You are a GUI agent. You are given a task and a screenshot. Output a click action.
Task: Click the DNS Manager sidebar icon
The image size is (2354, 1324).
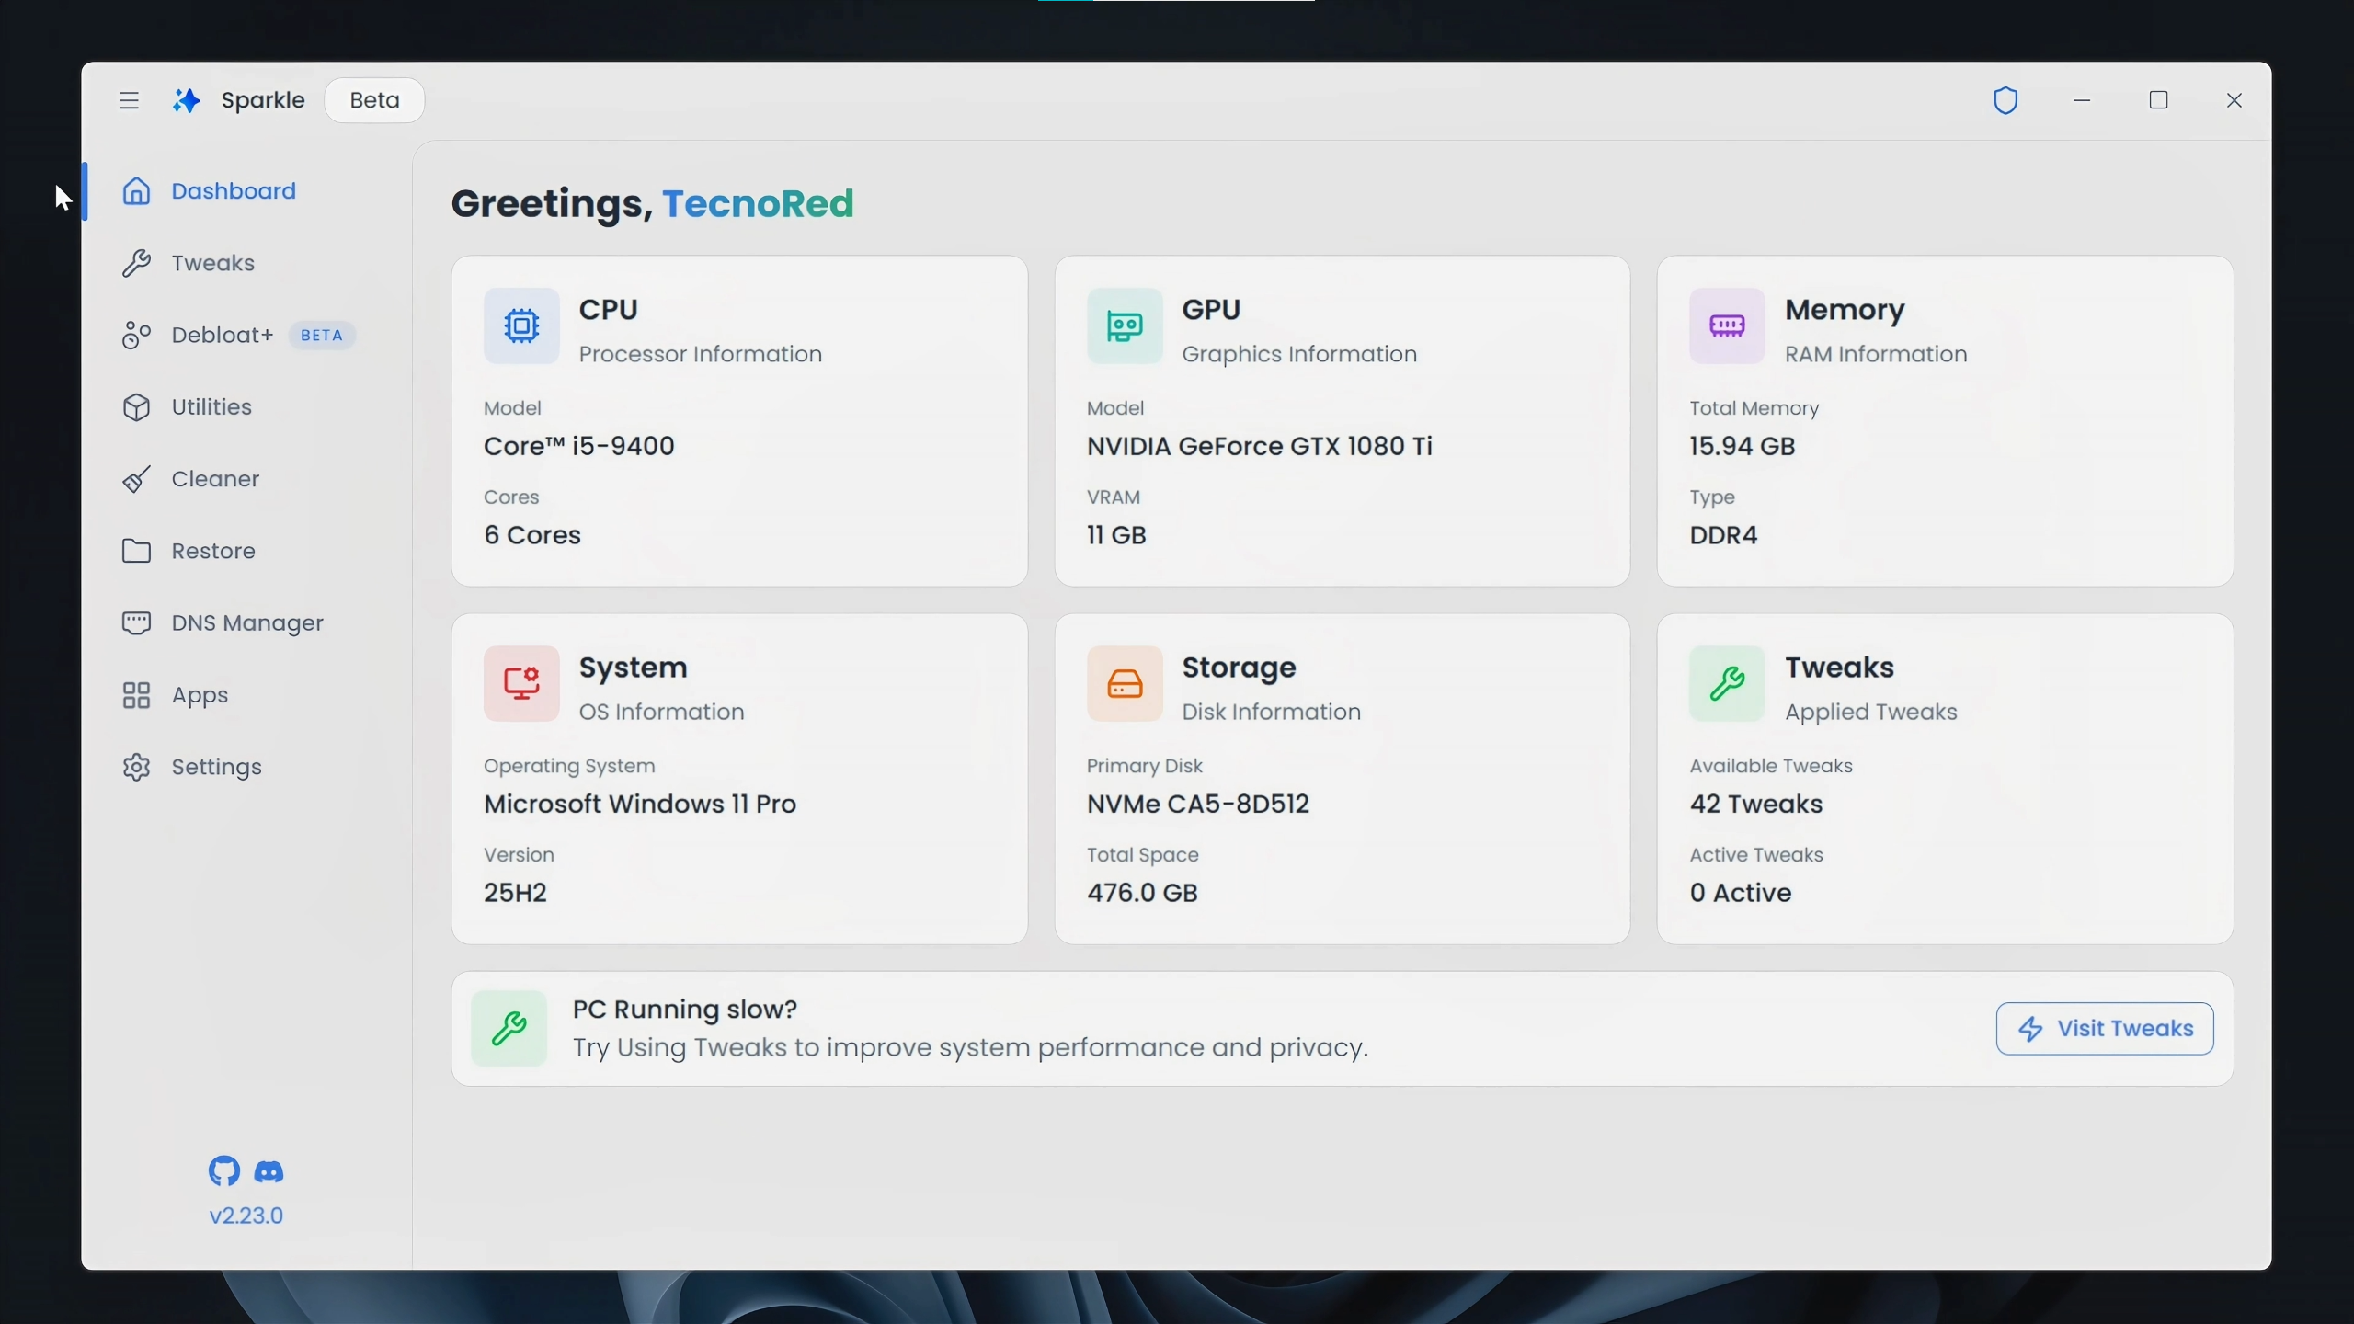pyautogui.click(x=136, y=622)
